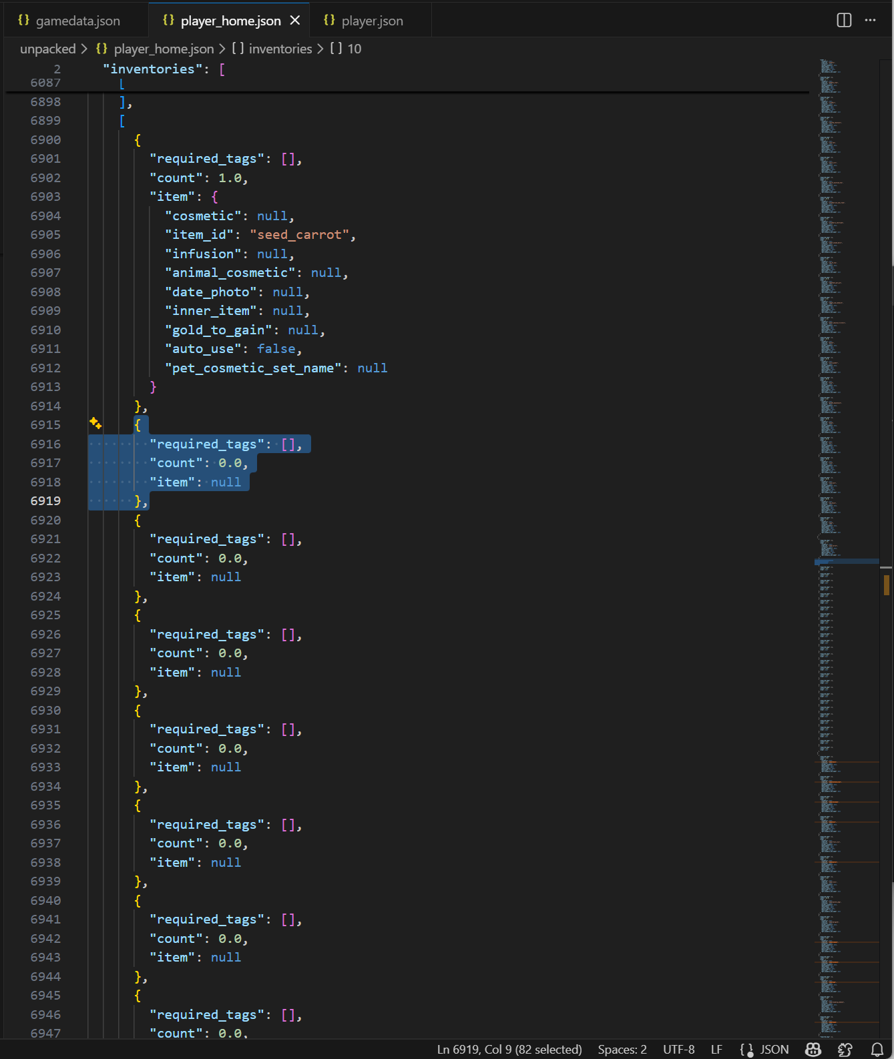894x1059 pixels.
Task: Click the notifications bell icon
Action: tap(877, 1049)
